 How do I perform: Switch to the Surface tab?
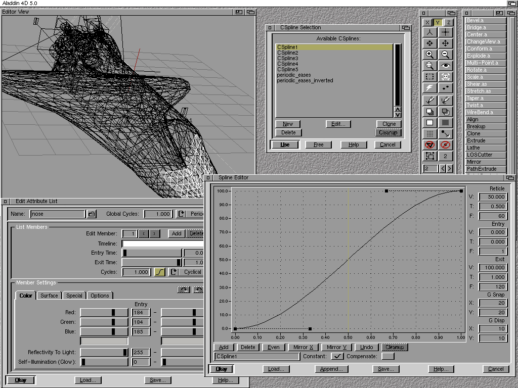[x=49, y=296]
